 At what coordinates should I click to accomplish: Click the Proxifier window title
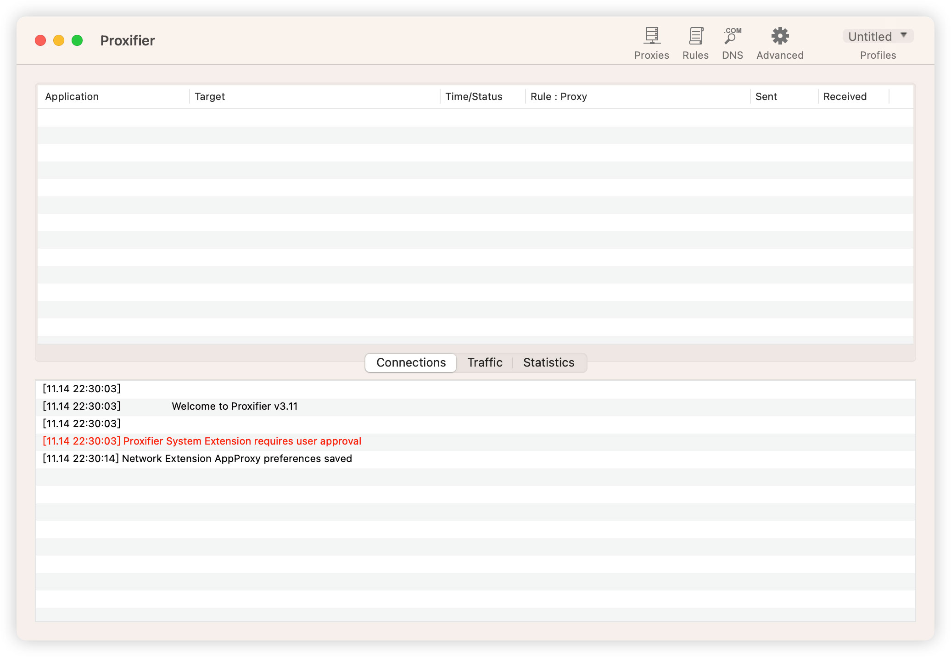coord(128,40)
